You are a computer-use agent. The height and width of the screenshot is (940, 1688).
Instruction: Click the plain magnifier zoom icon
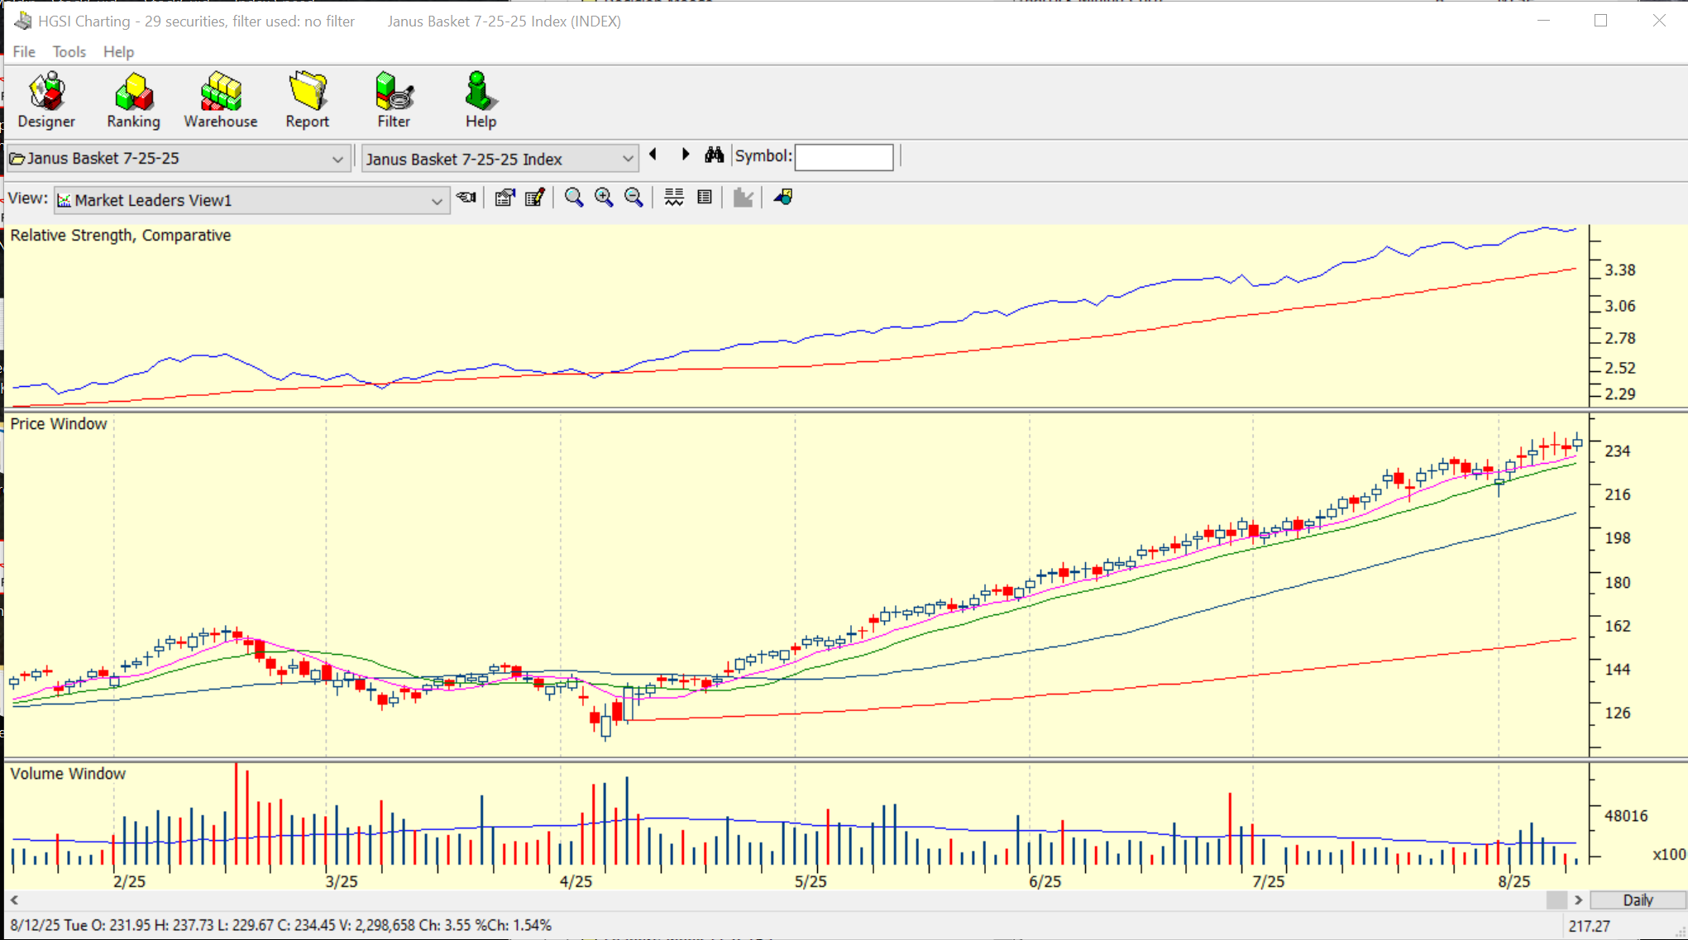[573, 198]
